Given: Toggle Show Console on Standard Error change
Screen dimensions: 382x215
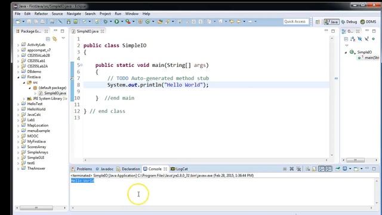Looking at the screenshot, I should tap(328, 168).
